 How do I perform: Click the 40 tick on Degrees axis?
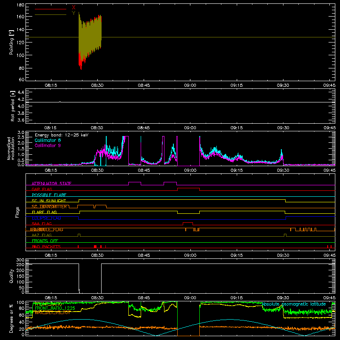(x=22, y=322)
